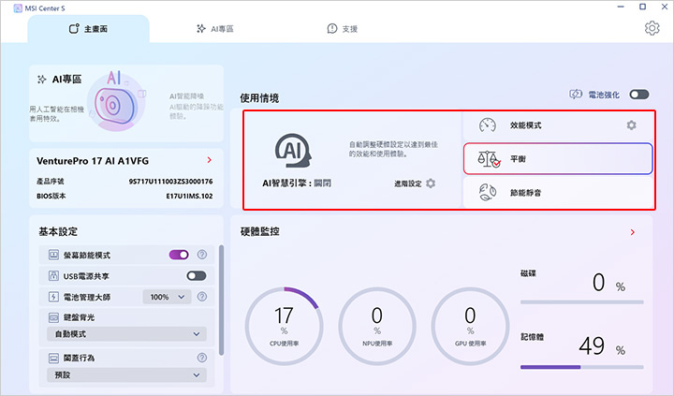The width and height of the screenshot is (674, 396).
Task: Click the NPU使用率 gauge
Action: coord(377,326)
